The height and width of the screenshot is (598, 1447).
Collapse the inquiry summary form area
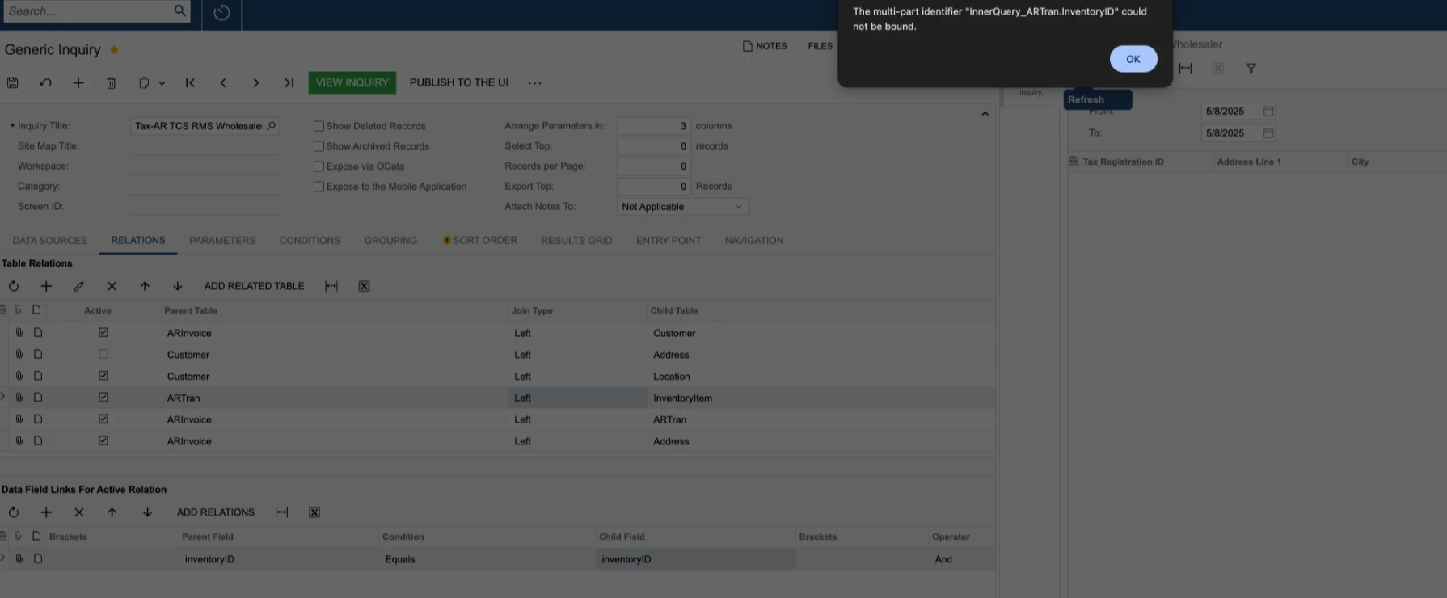pos(985,114)
